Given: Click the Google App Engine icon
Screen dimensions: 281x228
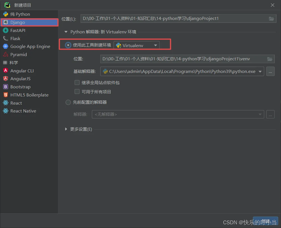Looking at the screenshot, I should click(x=6, y=46).
